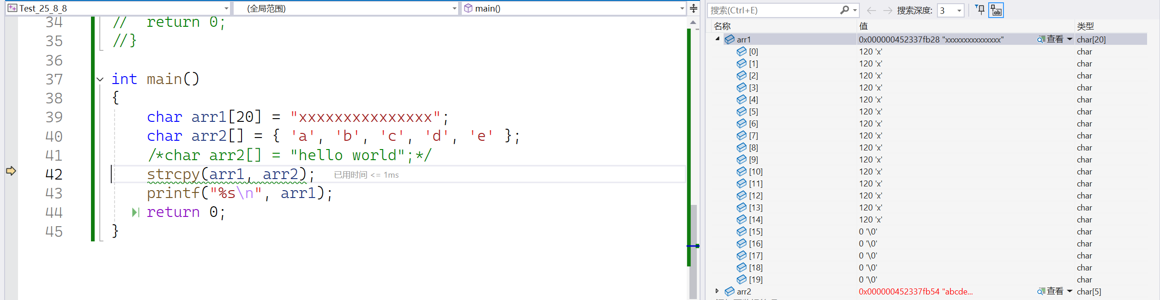Click the cube icon of element [12]
The width and height of the screenshot is (1160, 300).
[741, 195]
